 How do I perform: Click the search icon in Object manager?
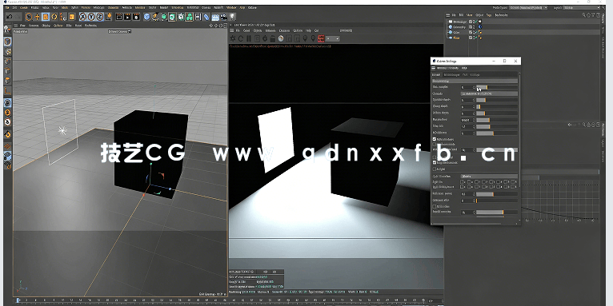(583, 15)
